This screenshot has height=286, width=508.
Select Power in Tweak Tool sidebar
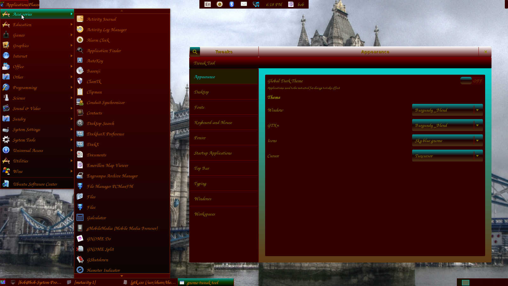pos(224,138)
